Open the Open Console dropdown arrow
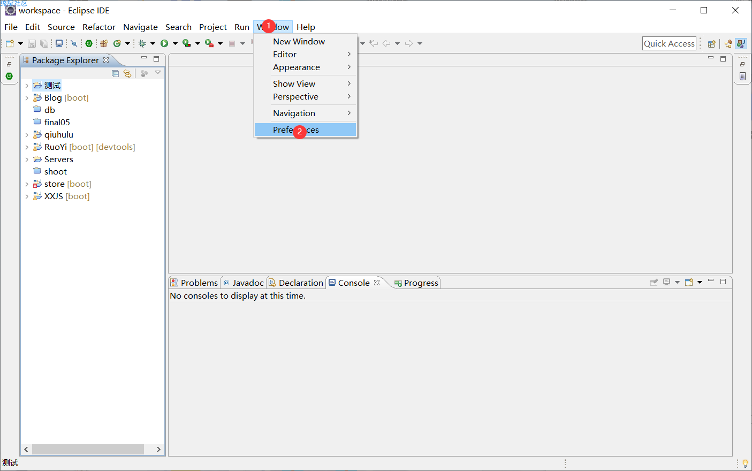Viewport: 752px width, 471px height. click(x=700, y=282)
